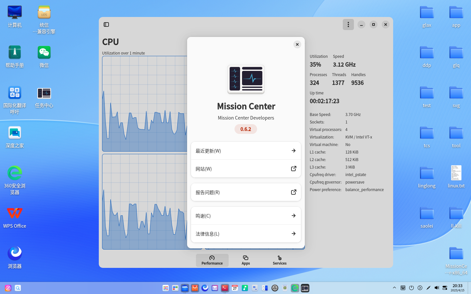Switch to the Apps tab
471x294 pixels.
click(246, 260)
